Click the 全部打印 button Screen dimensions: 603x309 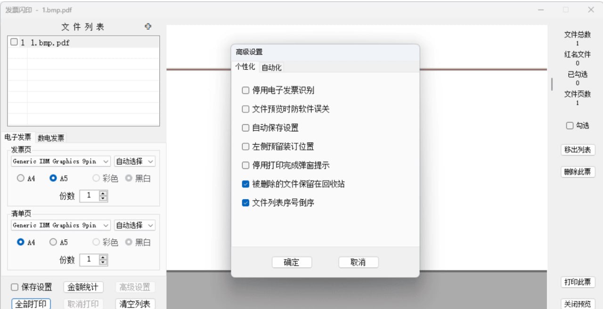31,304
